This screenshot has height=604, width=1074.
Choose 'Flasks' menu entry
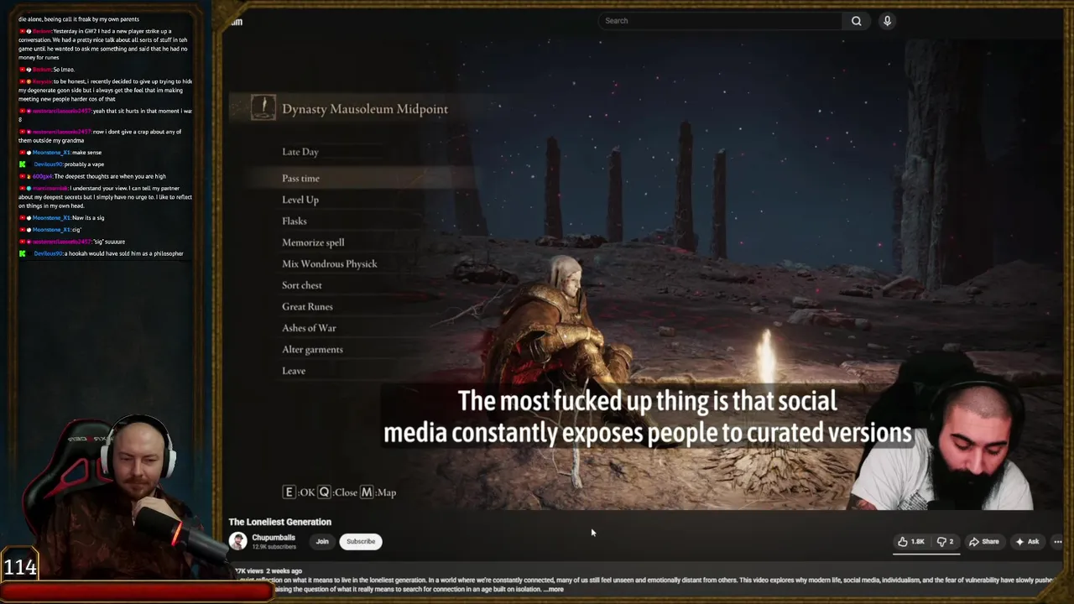click(295, 221)
